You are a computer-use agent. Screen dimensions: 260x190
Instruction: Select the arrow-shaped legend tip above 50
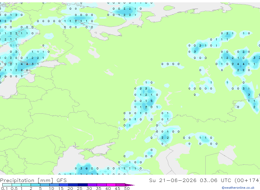130,185
